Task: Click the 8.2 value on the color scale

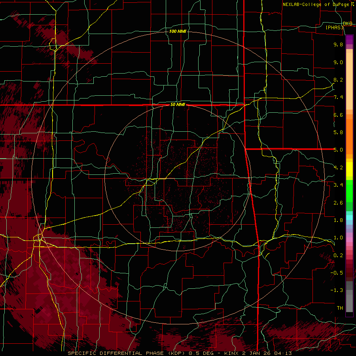Action: [338, 80]
